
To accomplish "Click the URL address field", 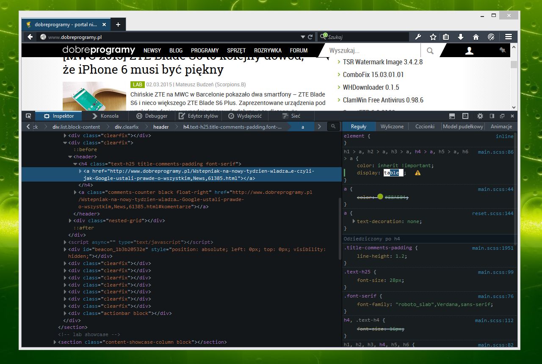I will click(x=173, y=37).
